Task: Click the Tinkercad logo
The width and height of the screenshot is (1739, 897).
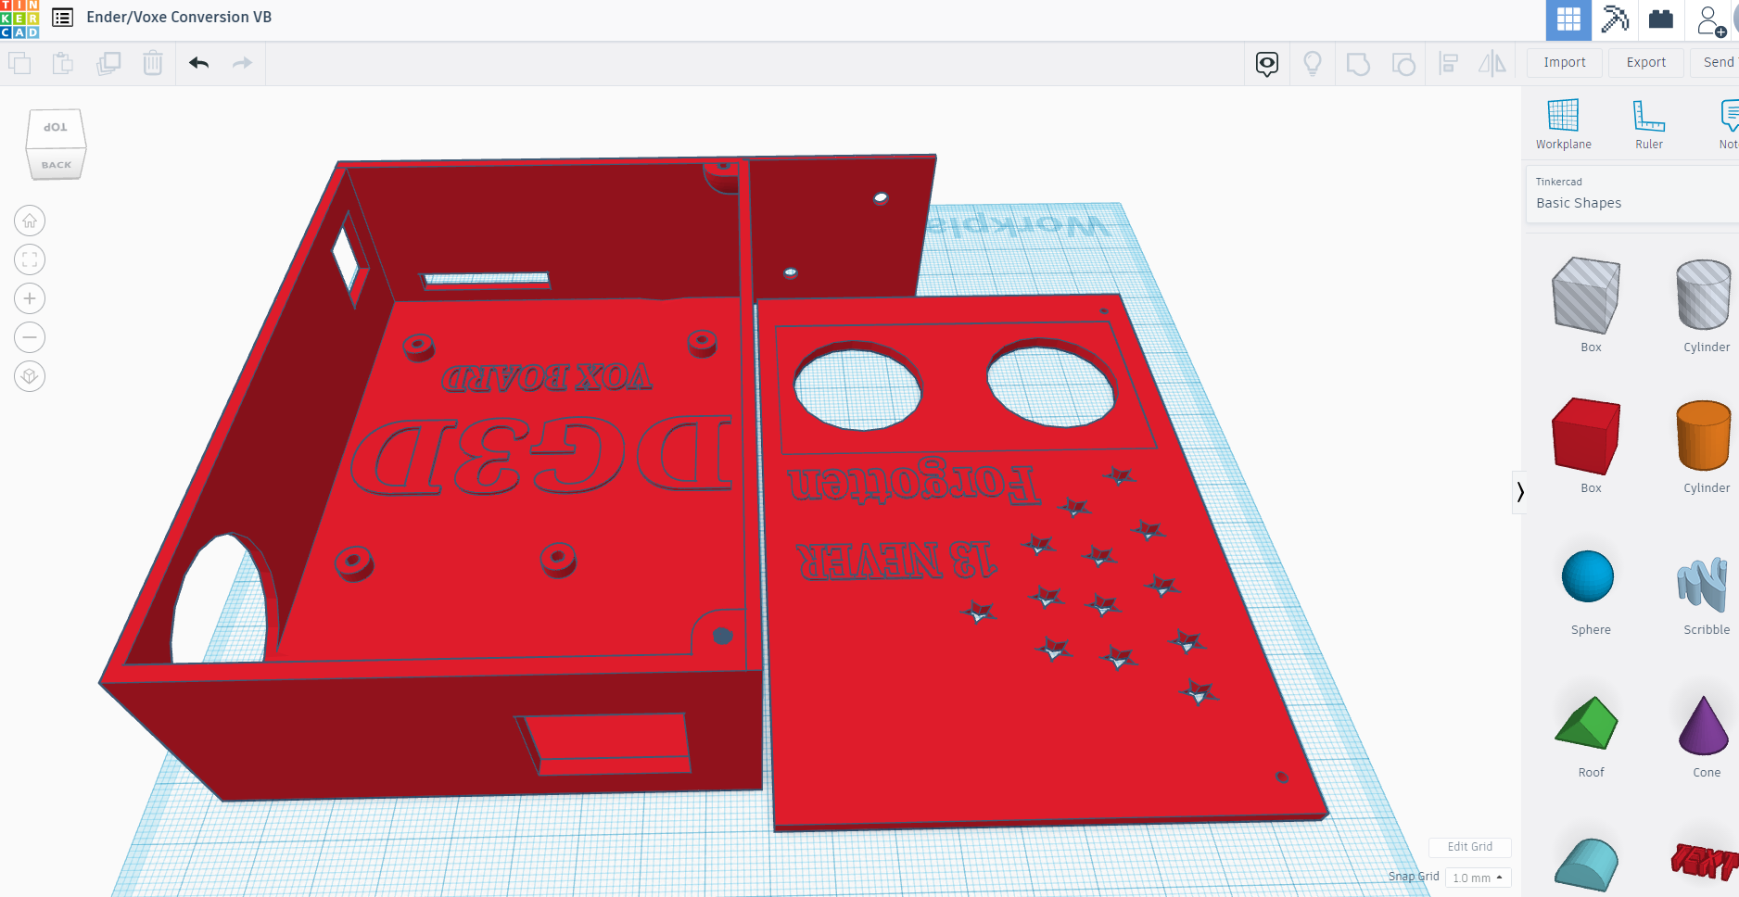Action: pyautogui.click(x=19, y=19)
